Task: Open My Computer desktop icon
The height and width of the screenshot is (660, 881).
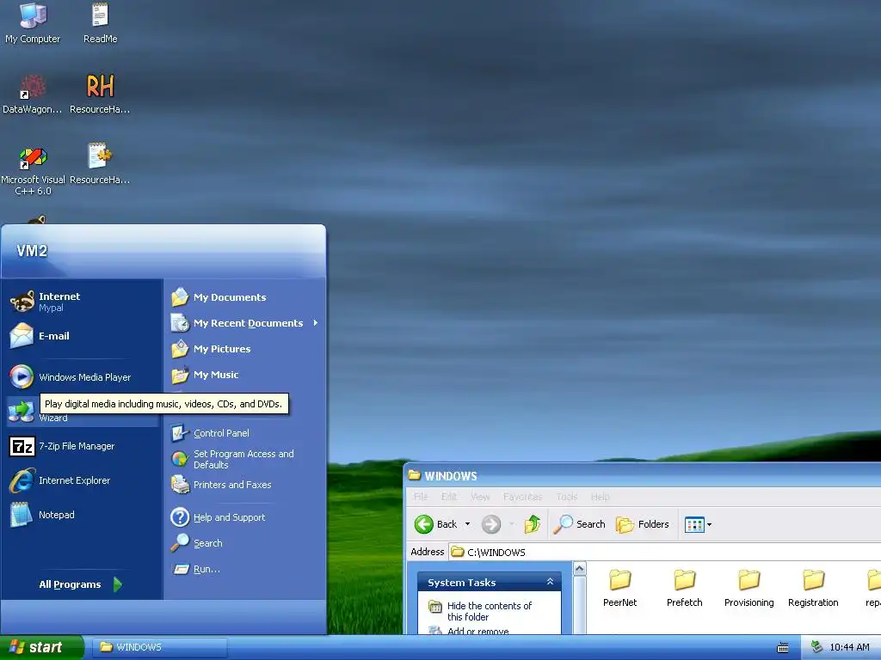Action: (33, 23)
